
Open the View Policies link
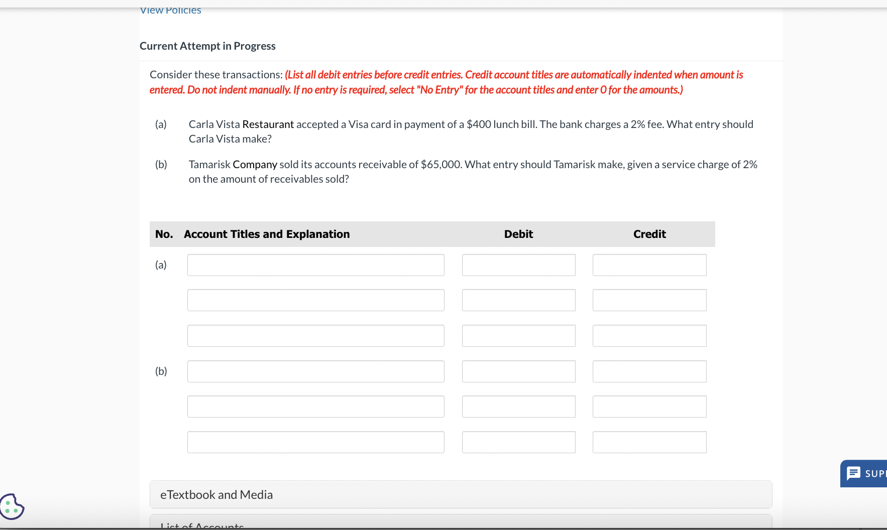pos(170,10)
